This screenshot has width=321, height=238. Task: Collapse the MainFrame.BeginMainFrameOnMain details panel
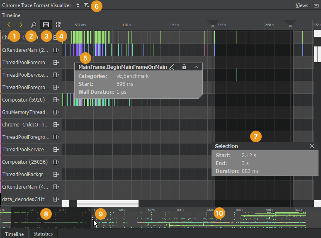(x=196, y=67)
